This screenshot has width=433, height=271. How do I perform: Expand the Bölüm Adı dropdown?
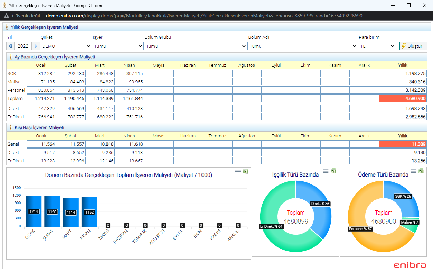coord(302,46)
